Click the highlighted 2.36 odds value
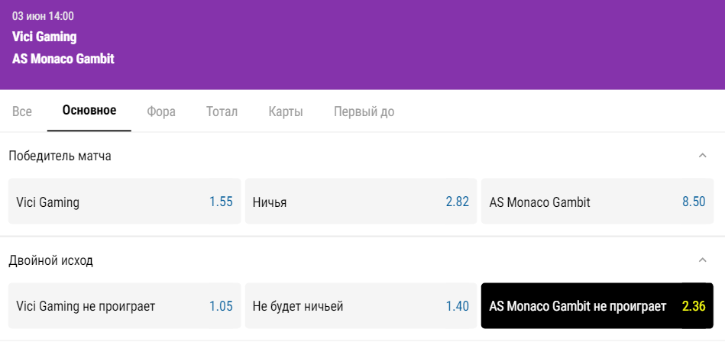The image size is (725, 342). pyautogui.click(x=694, y=306)
